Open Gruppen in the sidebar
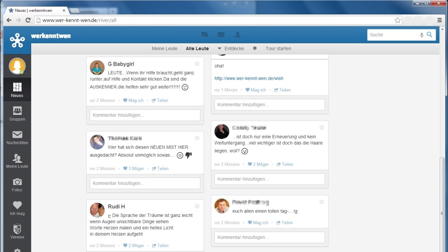Screen dimensions: 448x252 [x=17, y=113]
